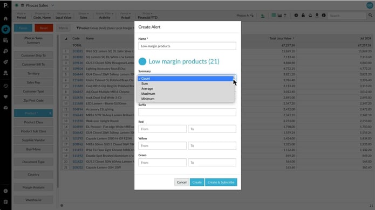This screenshot has width=375, height=210.
Task: Click the magnifier search icon
Action: 370,16
